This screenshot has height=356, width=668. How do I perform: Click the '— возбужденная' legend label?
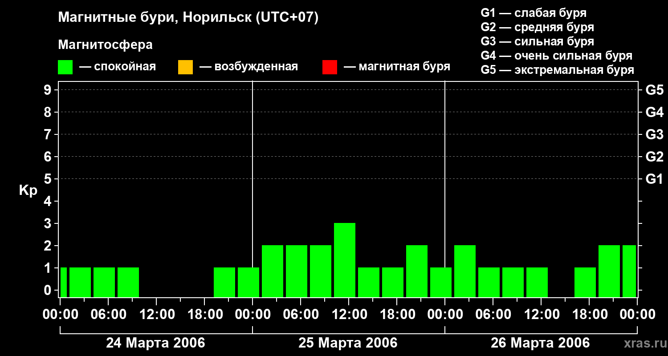click(x=248, y=67)
